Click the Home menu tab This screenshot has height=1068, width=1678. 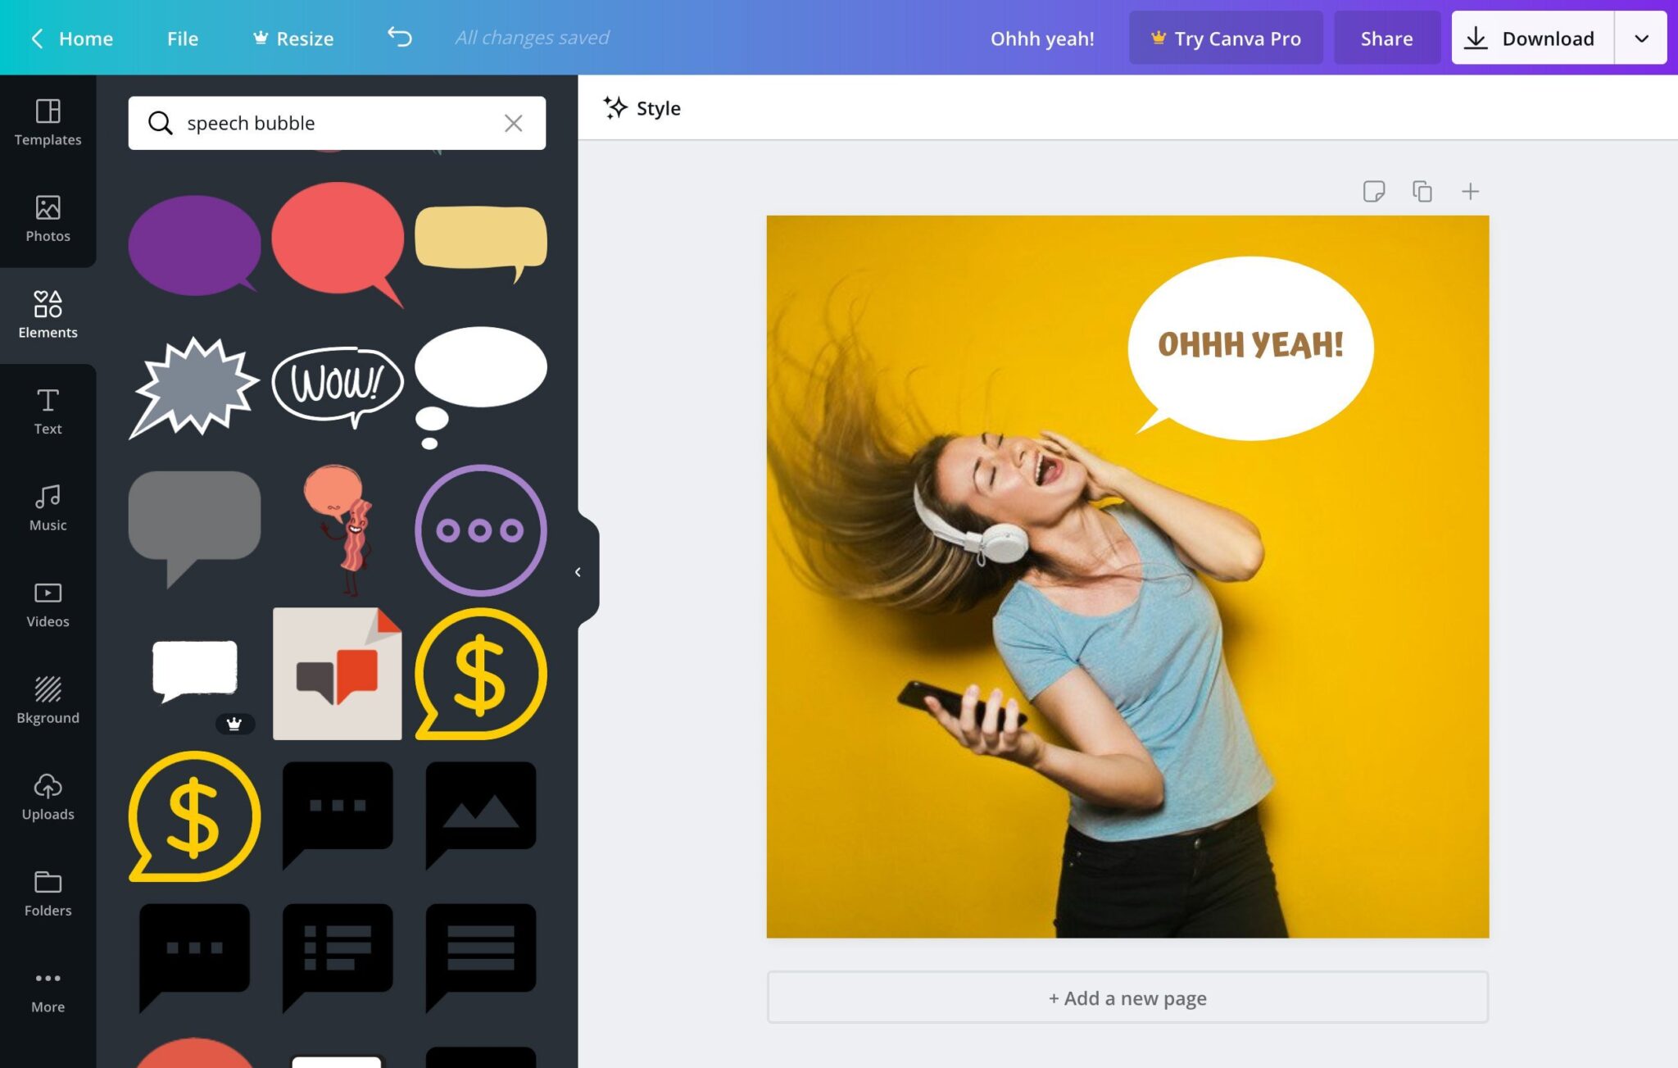tap(85, 37)
